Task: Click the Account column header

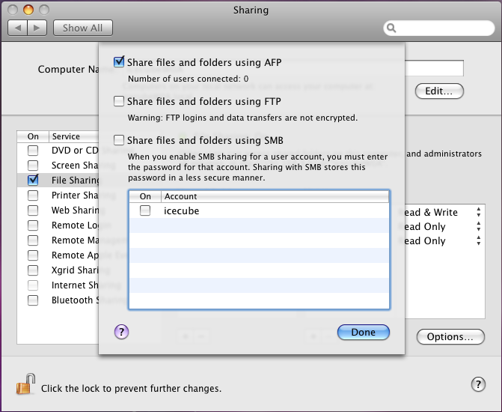Action: (275, 196)
